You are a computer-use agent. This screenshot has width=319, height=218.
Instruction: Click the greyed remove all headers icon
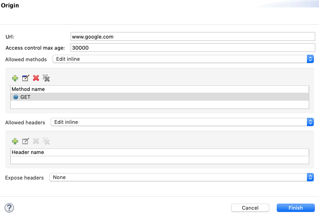coord(46,141)
